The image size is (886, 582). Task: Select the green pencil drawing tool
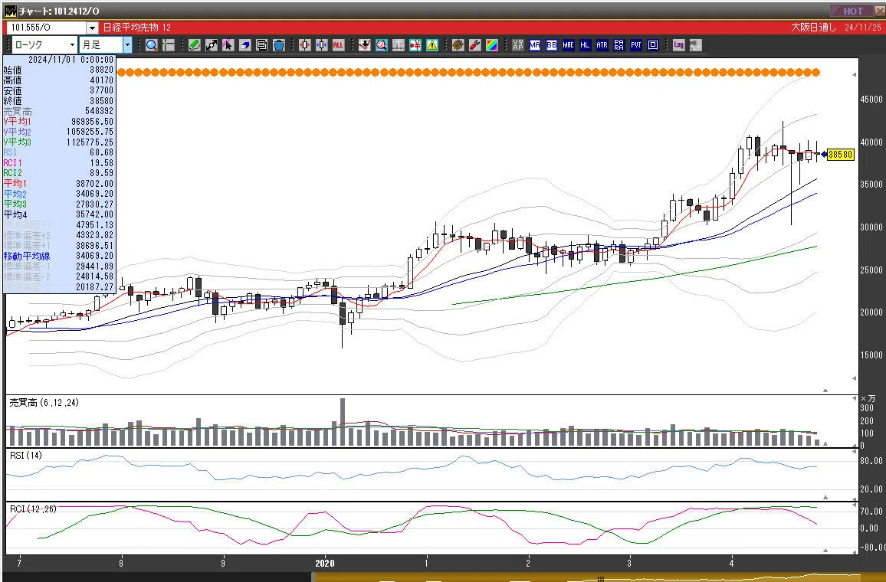pos(195,45)
